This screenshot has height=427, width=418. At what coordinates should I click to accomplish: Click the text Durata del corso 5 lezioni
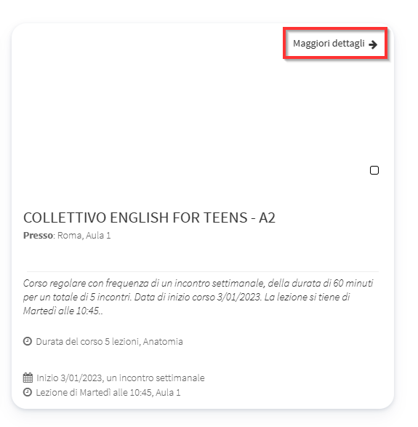tap(88, 341)
